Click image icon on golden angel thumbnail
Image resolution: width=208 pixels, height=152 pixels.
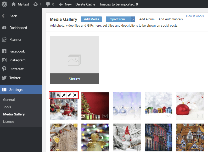[x=105, y=147]
